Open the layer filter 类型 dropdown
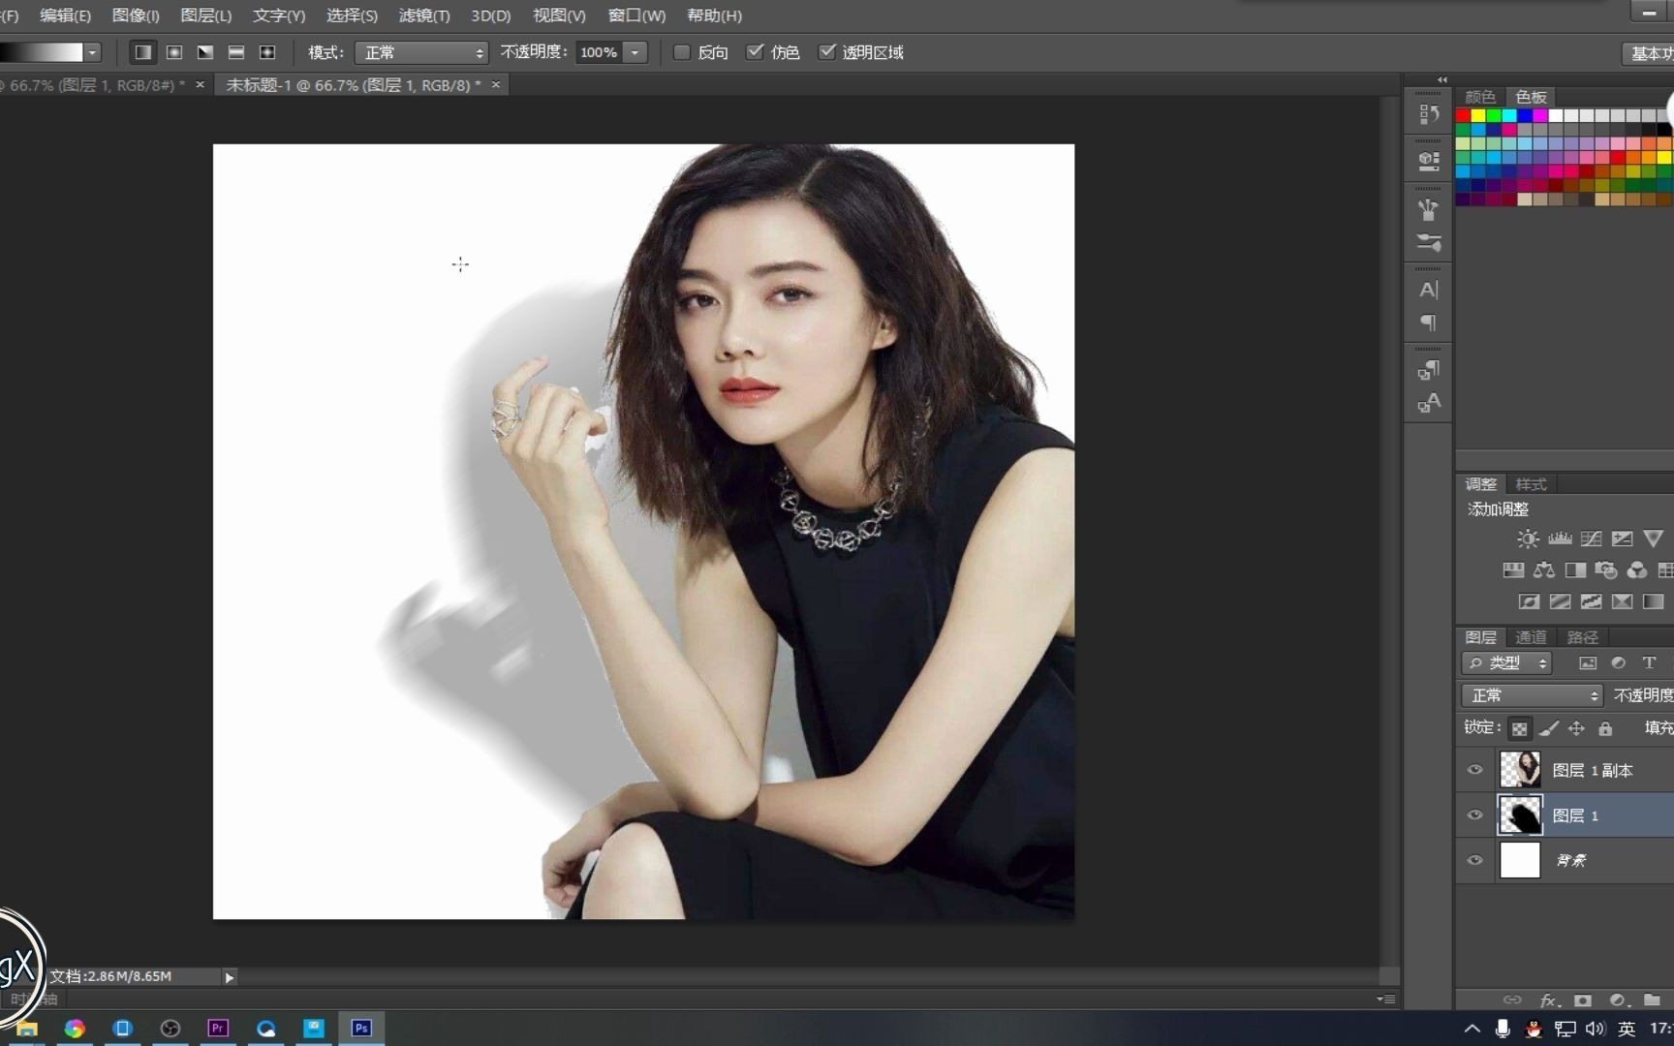 (1506, 663)
